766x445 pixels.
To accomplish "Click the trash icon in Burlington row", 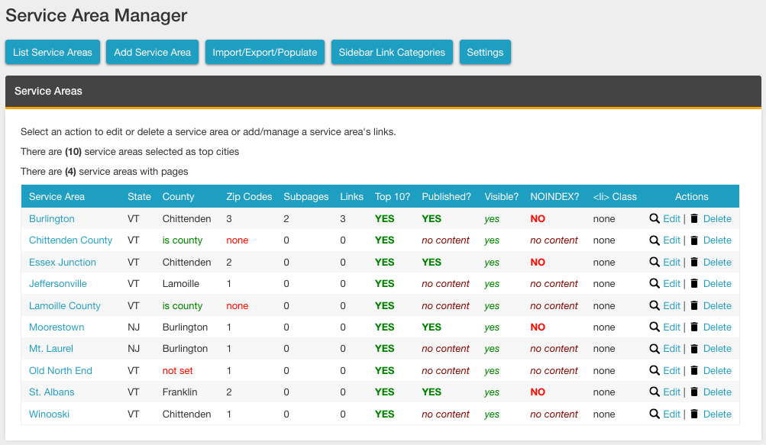I will pos(693,218).
